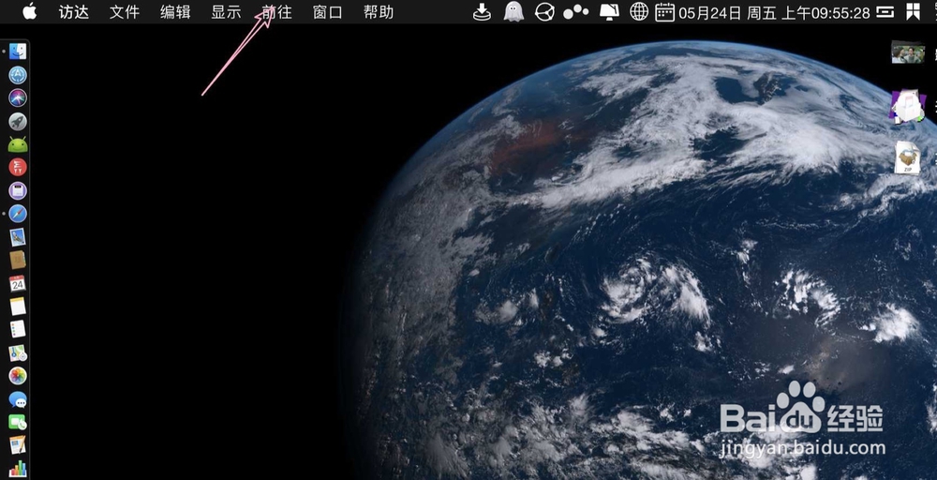Open the 访达 menu
Viewport: 937px width, 480px height.
pos(73,12)
